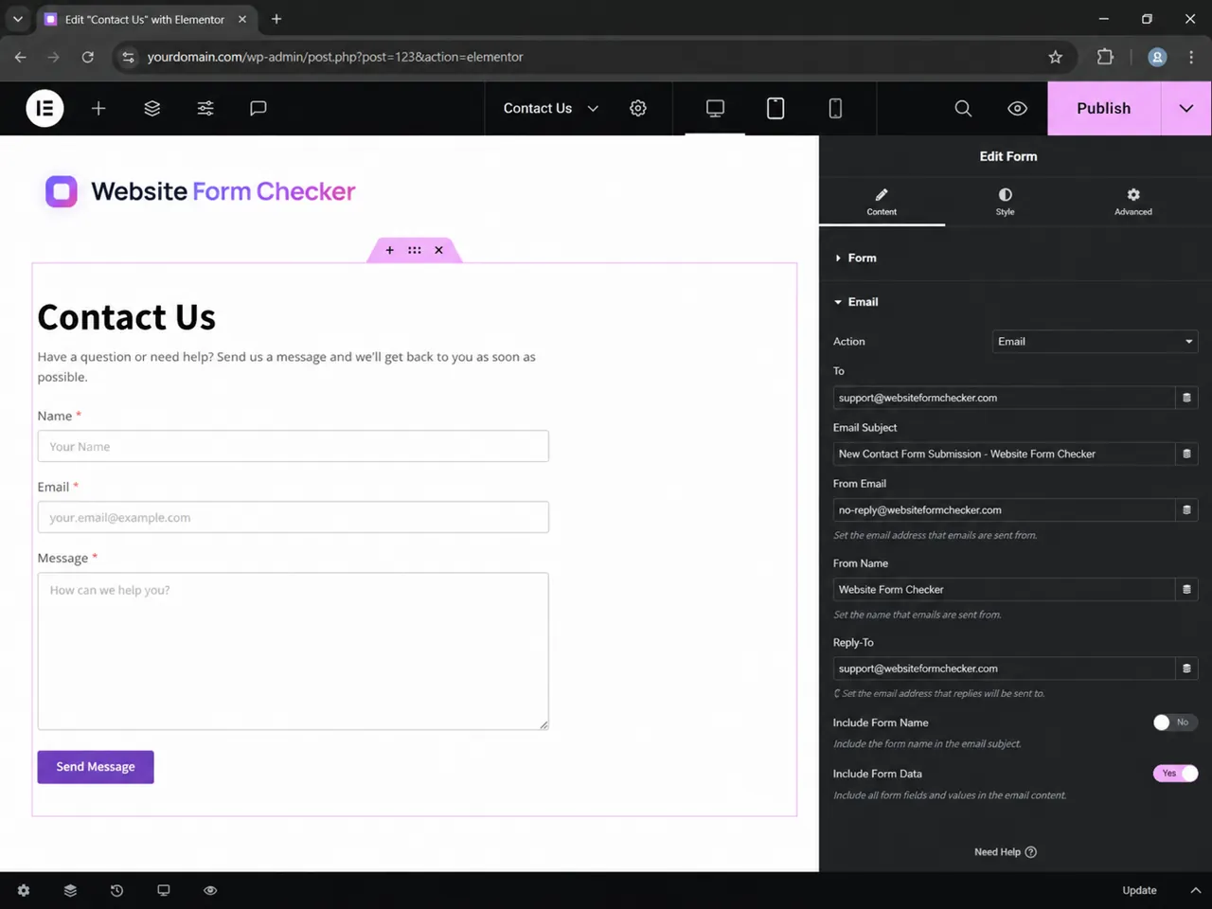Open a new browser tab
This screenshot has height=909, width=1212.
click(276, 19)
